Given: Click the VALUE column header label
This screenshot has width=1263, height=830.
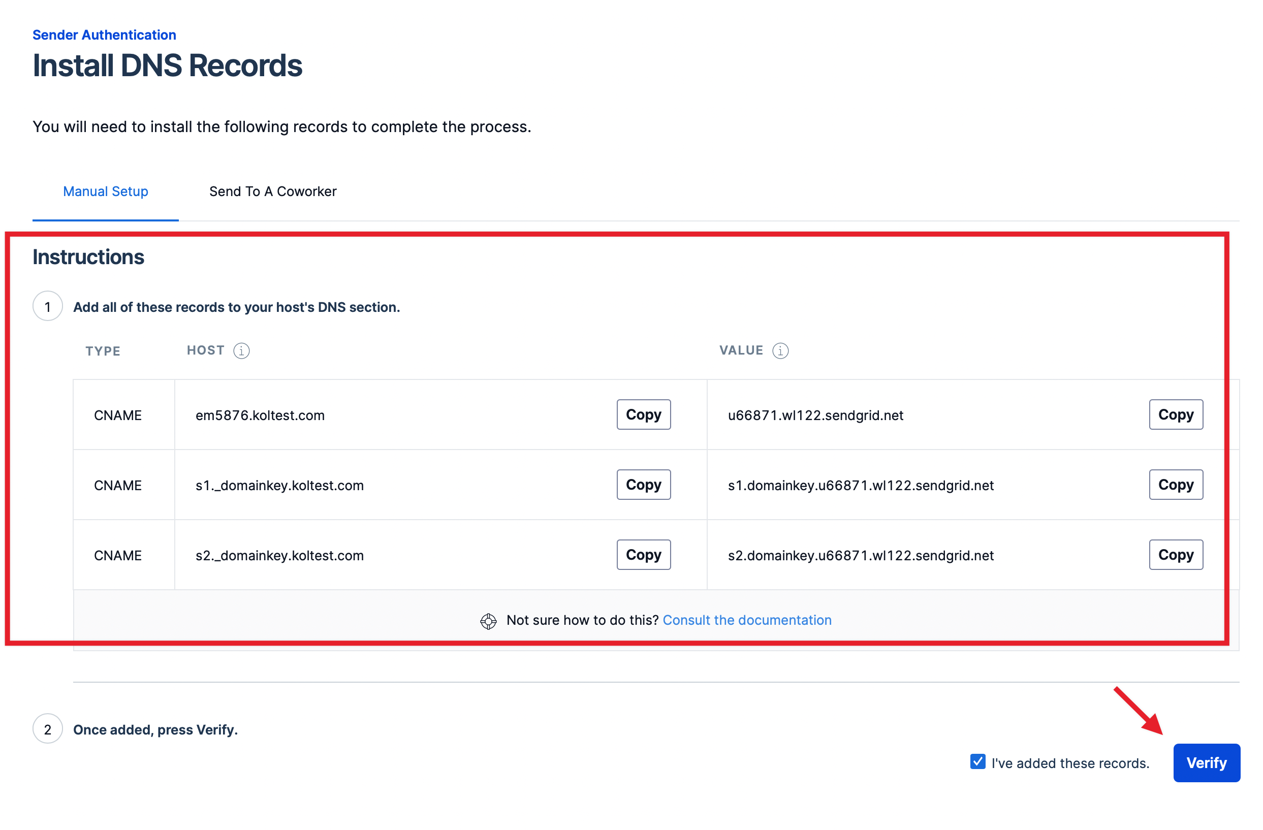Looking at the screenshot, I should pyautogui.click(x=741, y=350).
